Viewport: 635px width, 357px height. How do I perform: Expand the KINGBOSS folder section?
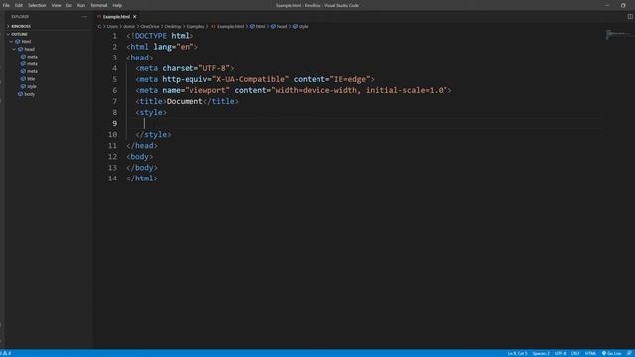(x=20, y=26)
